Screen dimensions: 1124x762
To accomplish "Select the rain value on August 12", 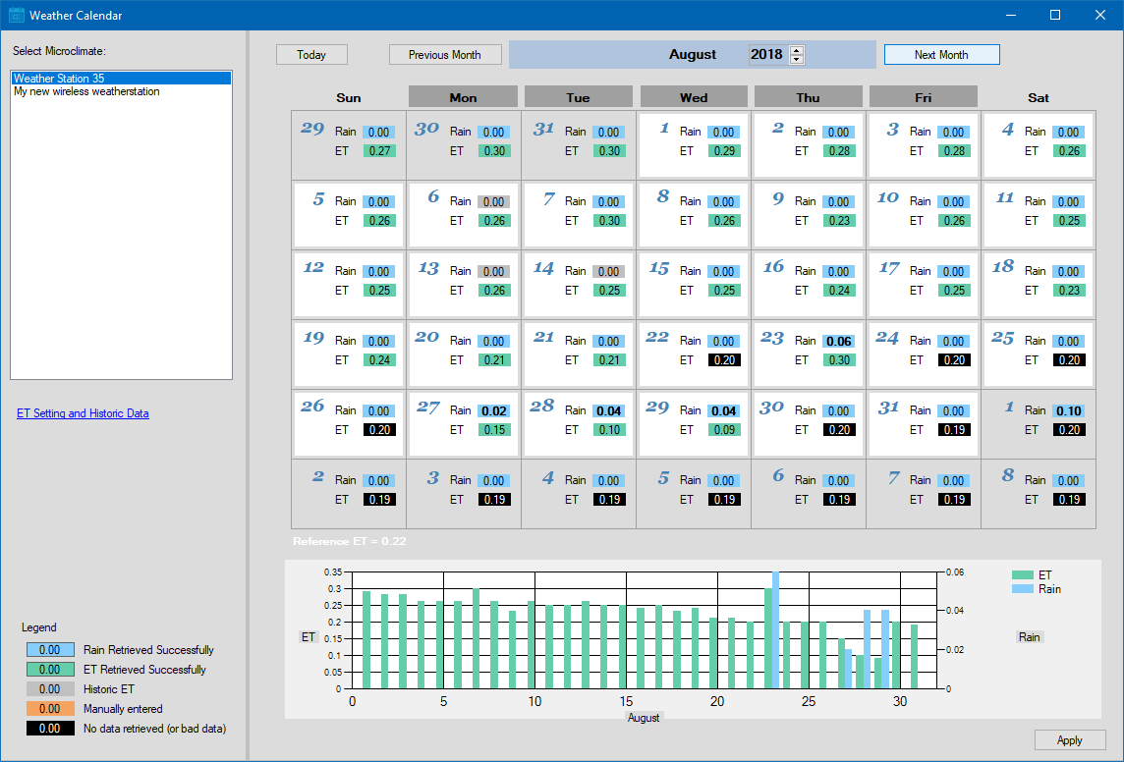I will (379, 271).
